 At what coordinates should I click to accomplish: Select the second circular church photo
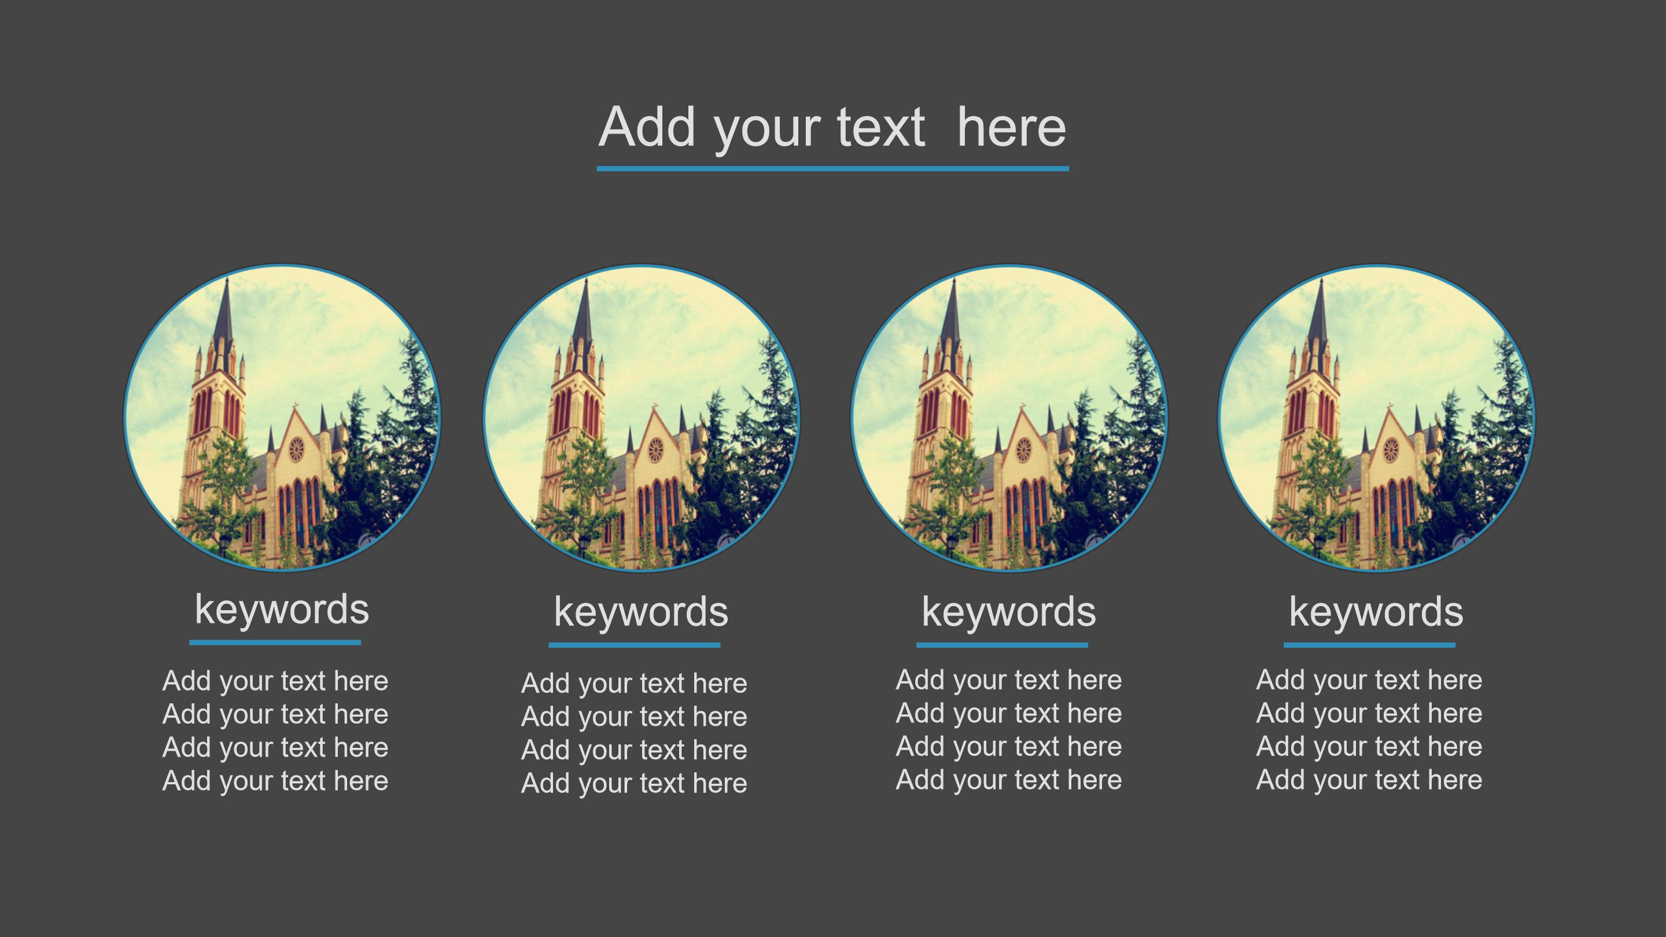642,418
